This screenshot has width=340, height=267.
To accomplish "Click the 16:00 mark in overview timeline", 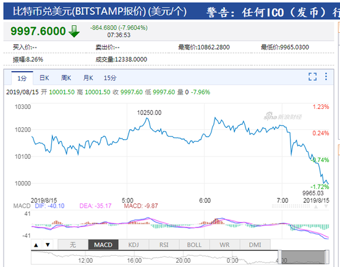I will pos(134,260).
